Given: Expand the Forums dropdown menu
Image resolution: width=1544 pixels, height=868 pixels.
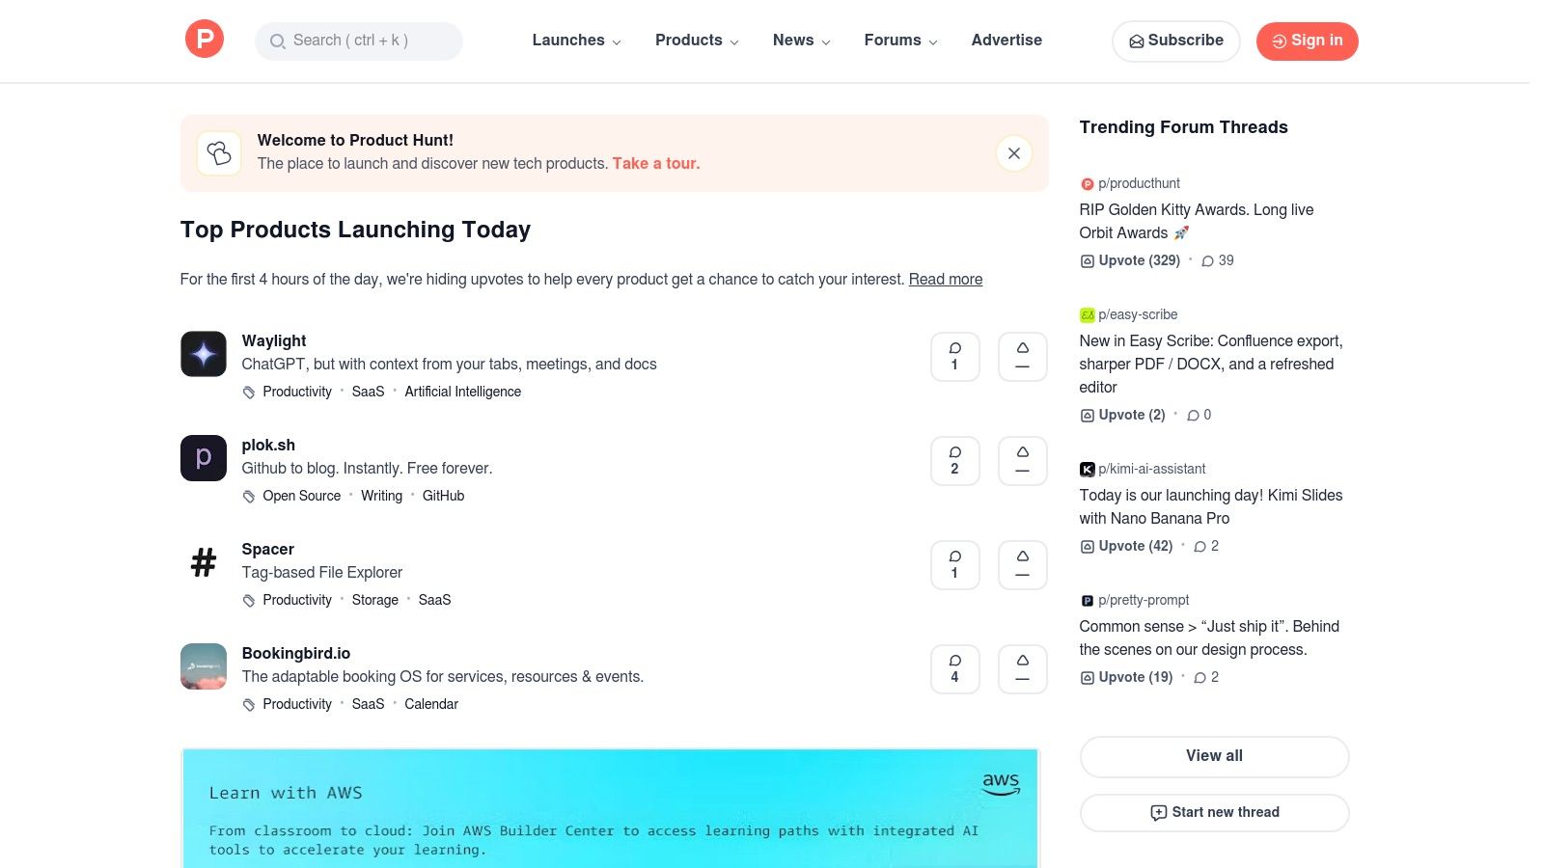Looking at the screenshot, I should coord(900,41).
